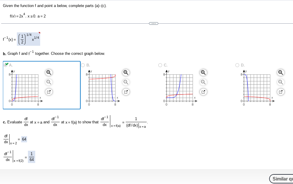Zoom in on graph C
Viewport: 293px width, 184px height.
point(203,72)
